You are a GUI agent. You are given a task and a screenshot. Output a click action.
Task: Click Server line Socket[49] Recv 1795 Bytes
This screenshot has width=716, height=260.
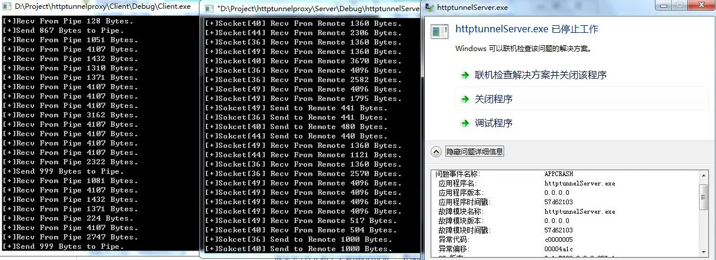pos(303,99)
